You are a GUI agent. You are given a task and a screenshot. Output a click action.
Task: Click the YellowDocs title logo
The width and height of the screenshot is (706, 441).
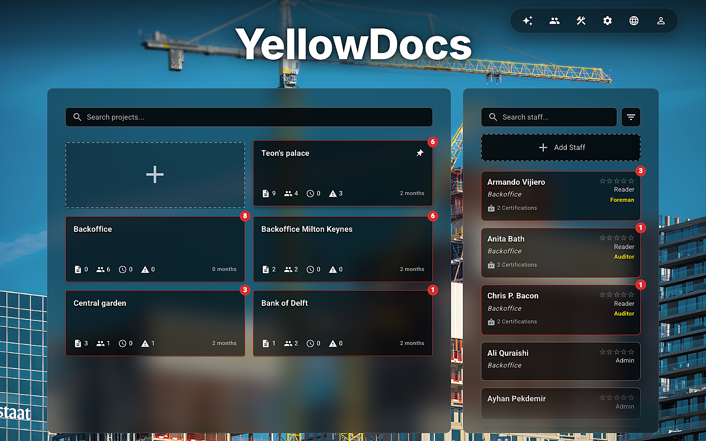pyautogui.click(x=353, y=45)
